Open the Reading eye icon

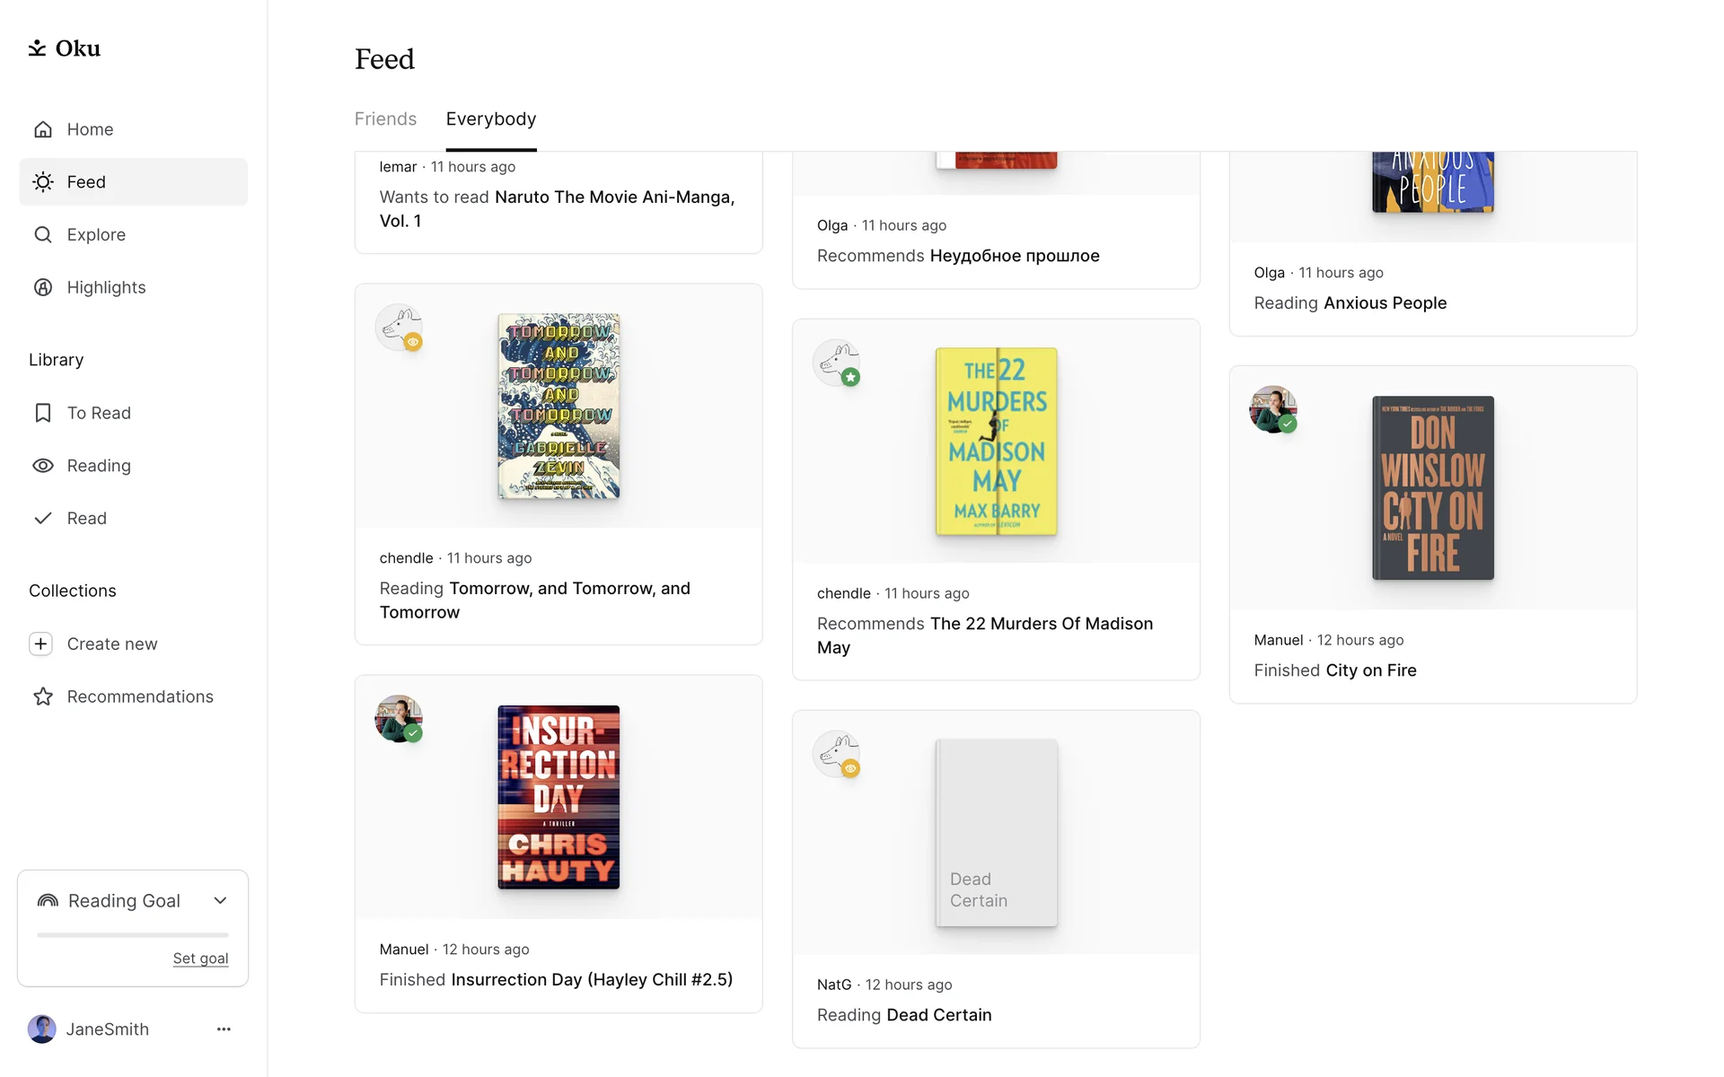tap(43, 466)
